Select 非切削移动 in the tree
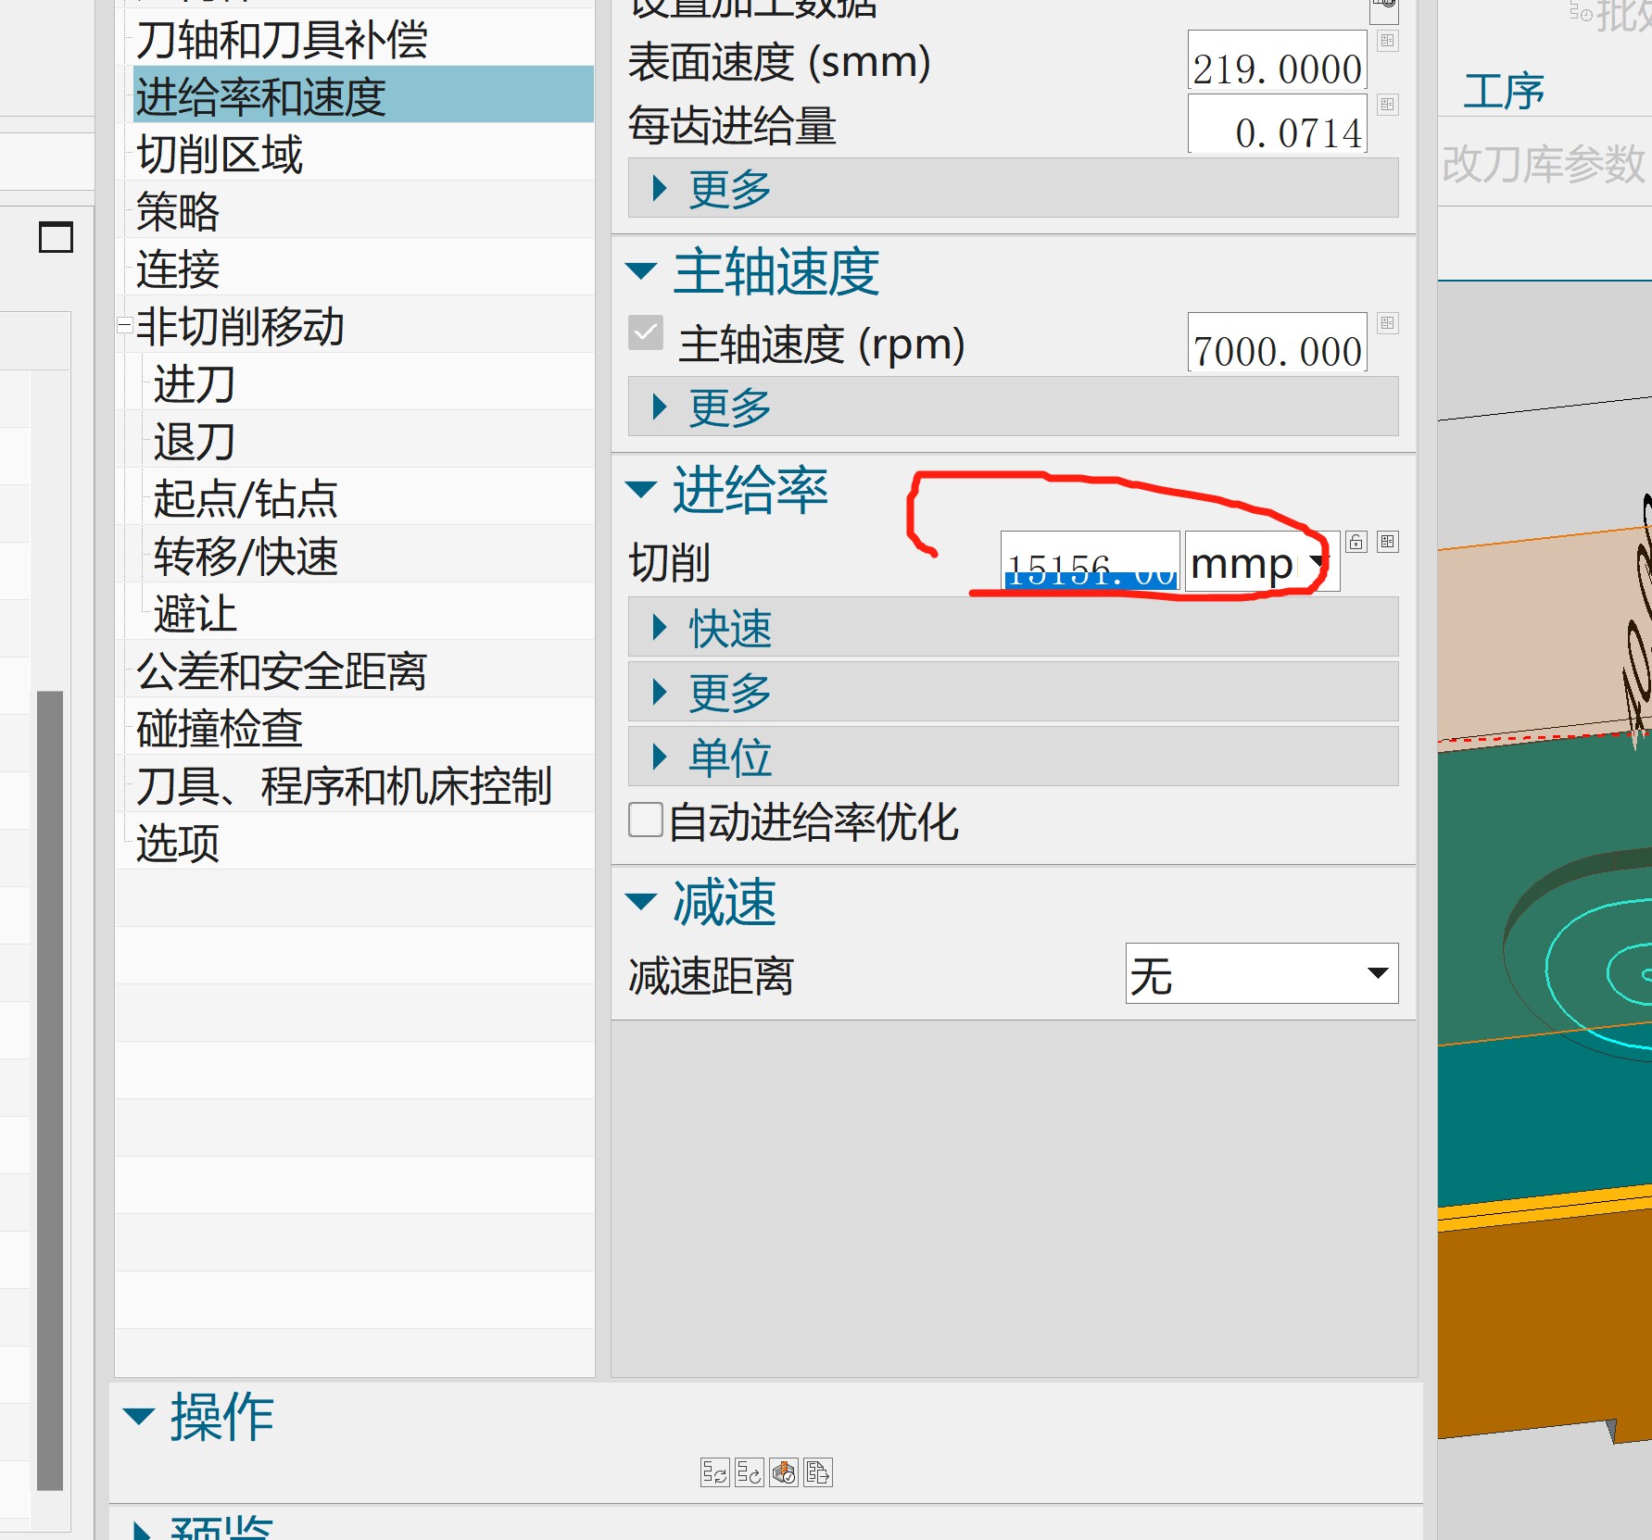 point(241,326)
